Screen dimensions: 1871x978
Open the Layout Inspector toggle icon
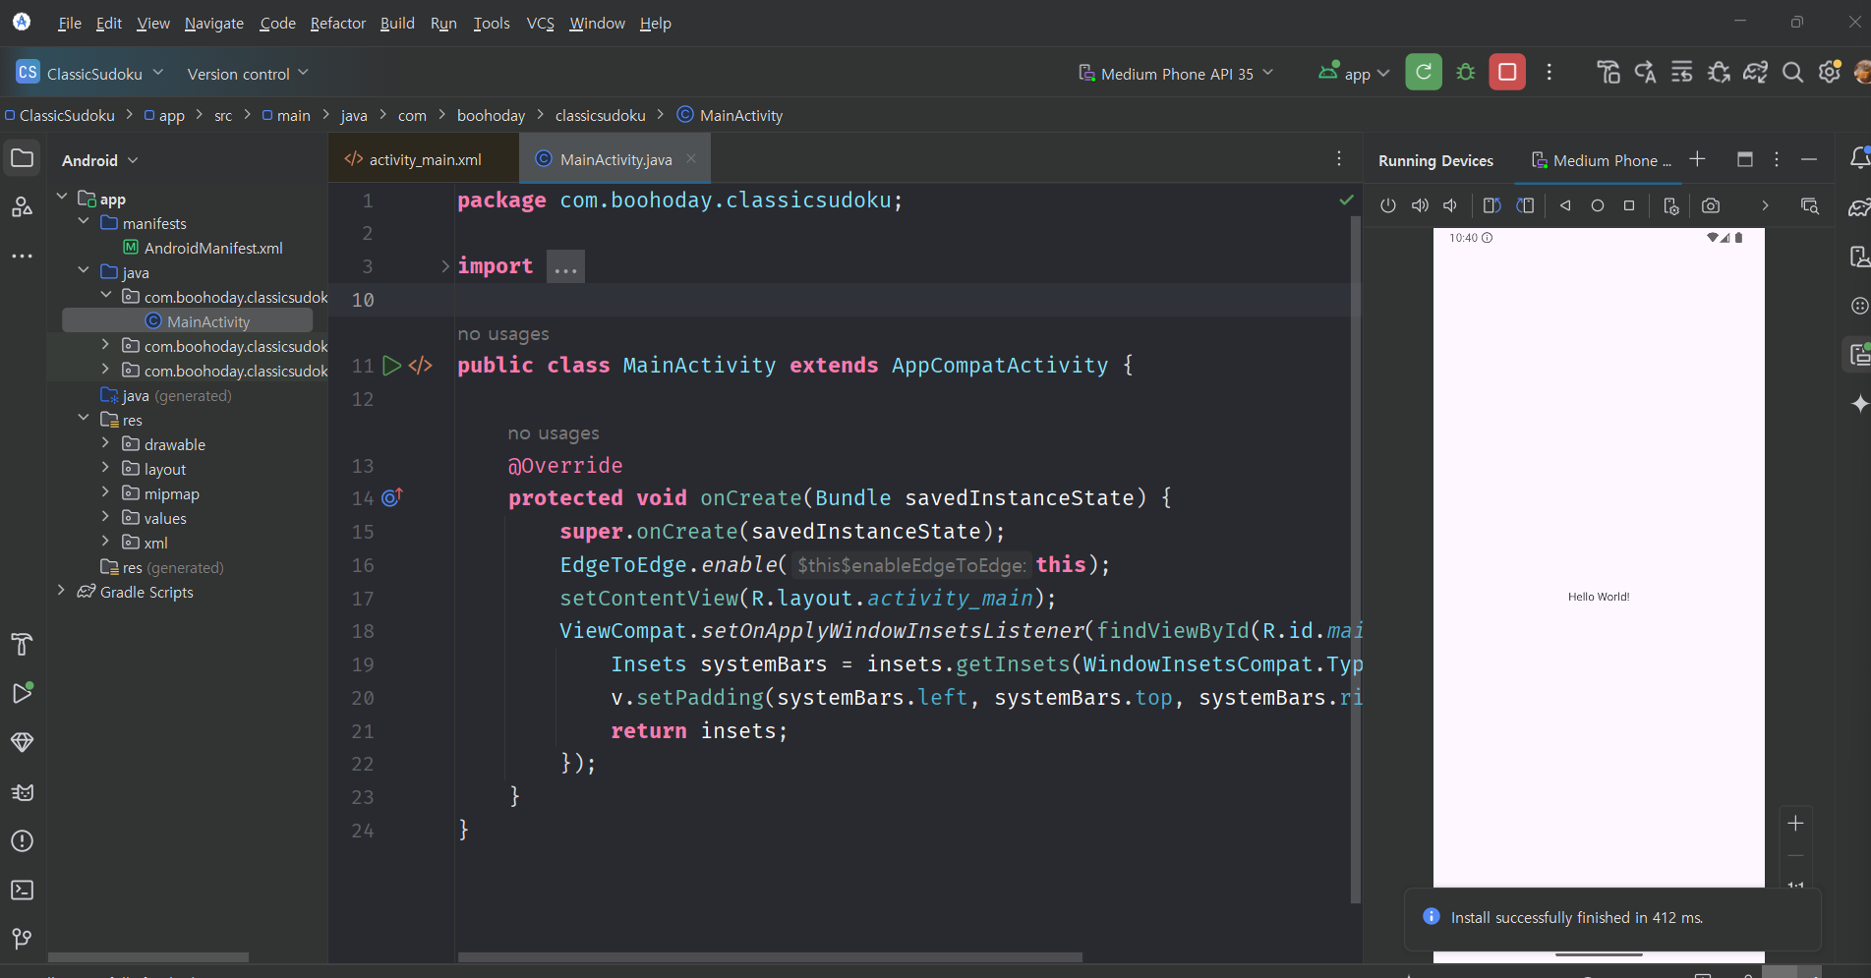(1809, 205)
